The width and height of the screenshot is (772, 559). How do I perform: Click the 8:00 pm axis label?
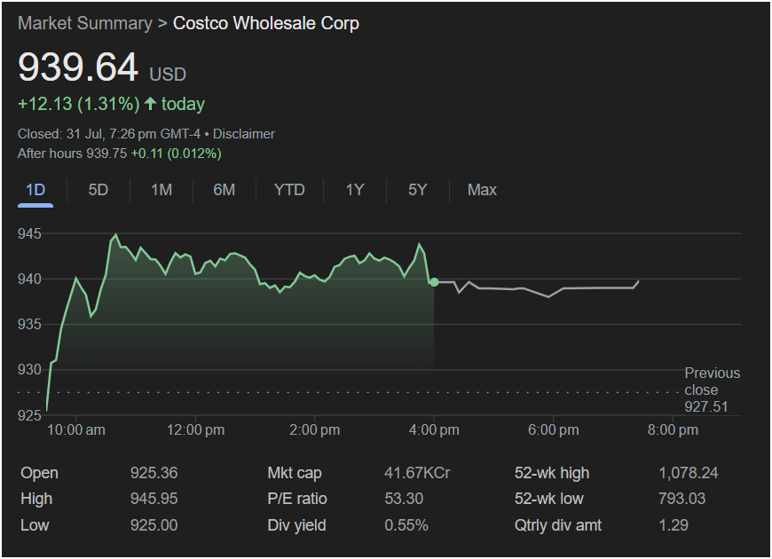click(x=673, y=430)
